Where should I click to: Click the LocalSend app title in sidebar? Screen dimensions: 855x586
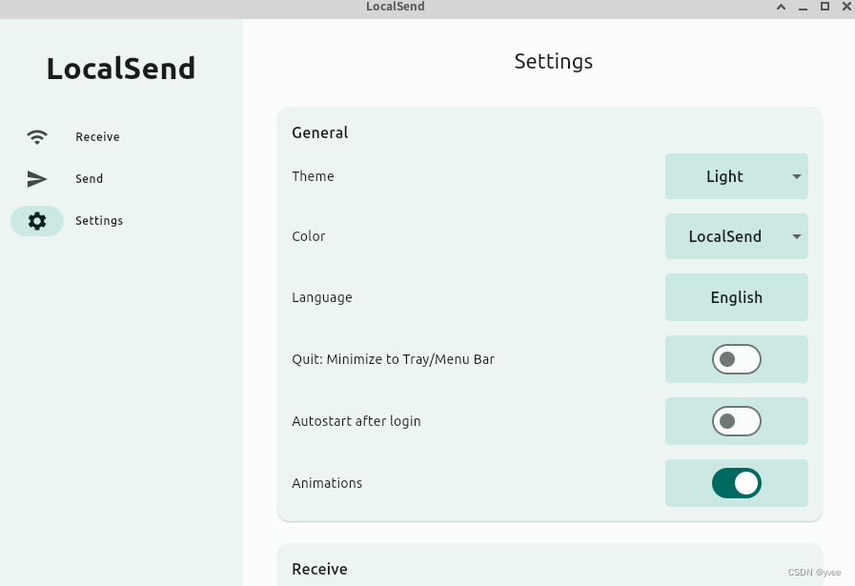(x=121, y=69)
